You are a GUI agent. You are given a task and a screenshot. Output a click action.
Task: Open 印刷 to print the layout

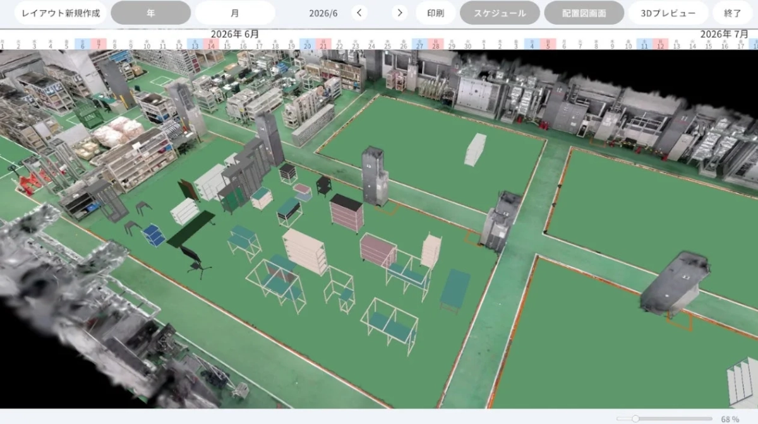click(435, 13)
